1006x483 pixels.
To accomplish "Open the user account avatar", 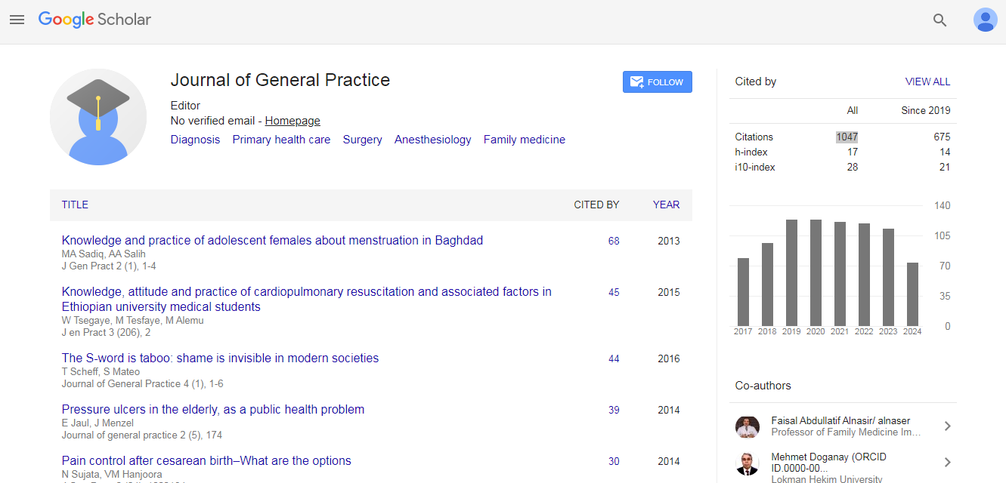I will click(985, 20).
